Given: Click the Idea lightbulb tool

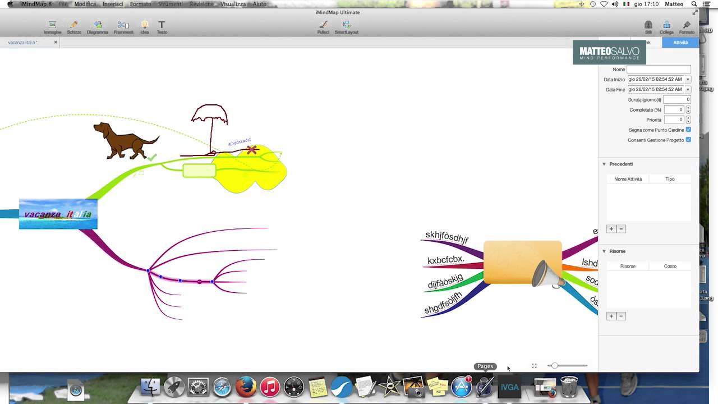Looking at the screenshot, I should [145, 27].
